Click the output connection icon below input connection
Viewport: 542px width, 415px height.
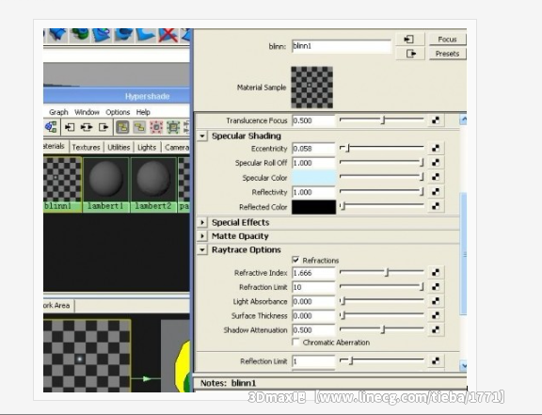click(409, 54)
